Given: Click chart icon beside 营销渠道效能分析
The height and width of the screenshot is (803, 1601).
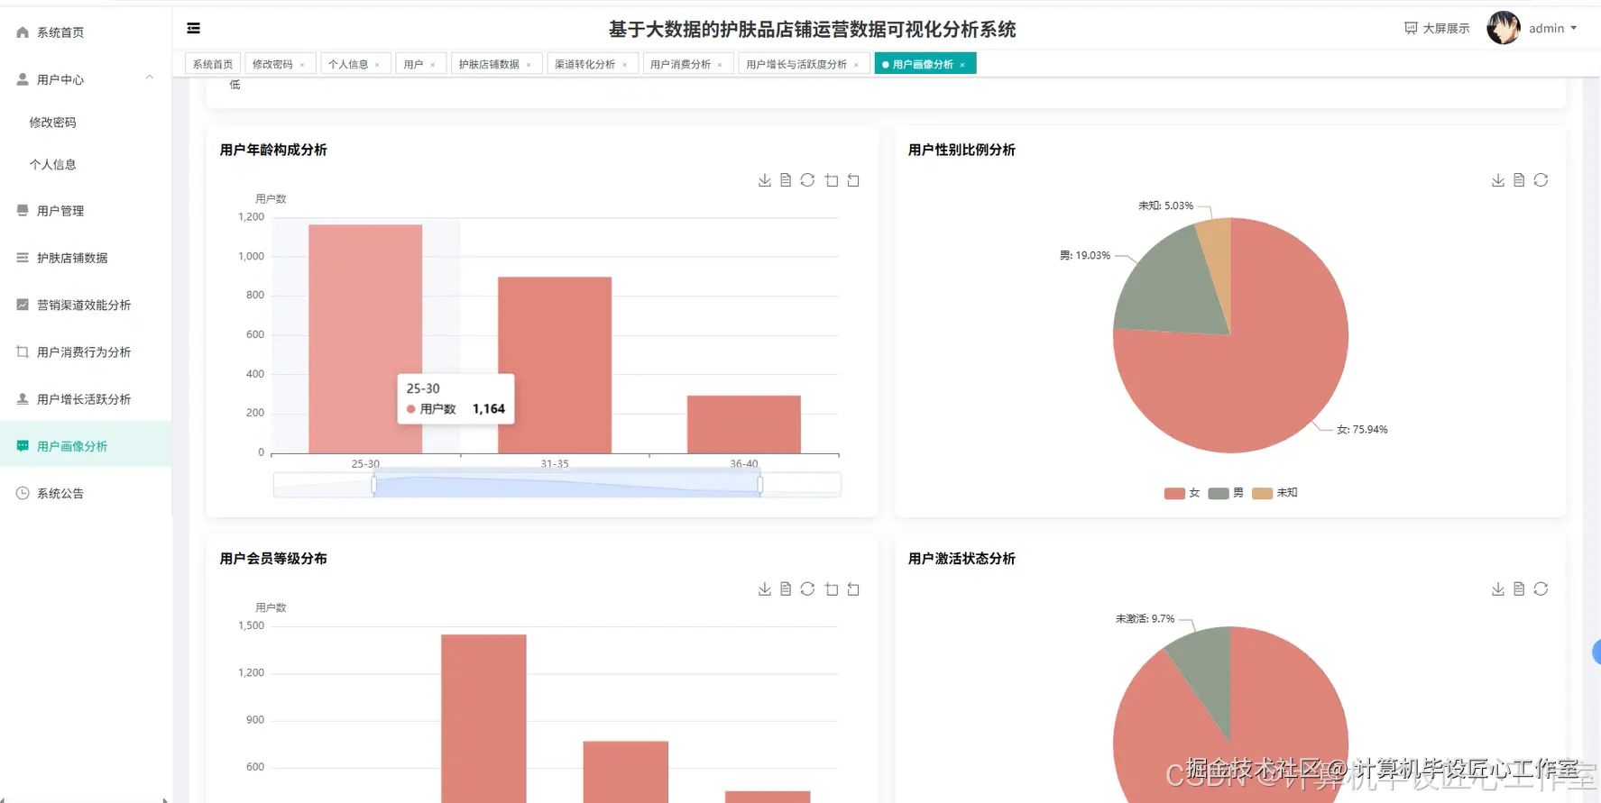Looking at the screenshot, I should tap(23, 305).
